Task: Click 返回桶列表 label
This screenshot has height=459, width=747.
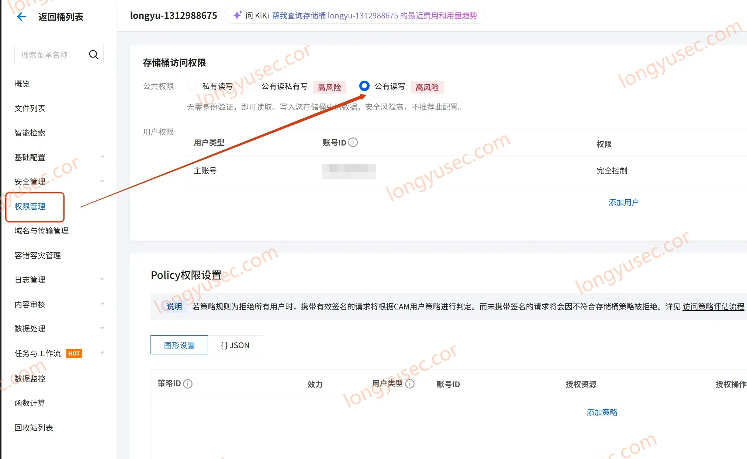Action: [x=61, y=17]
